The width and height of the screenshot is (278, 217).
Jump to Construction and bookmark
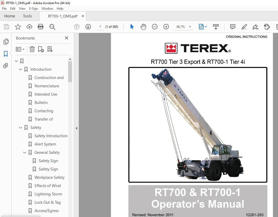[x=49, y=78]
